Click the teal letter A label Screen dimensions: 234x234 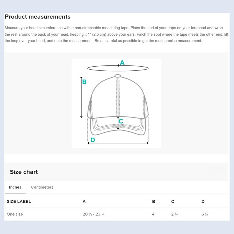(x=122, y=63)
